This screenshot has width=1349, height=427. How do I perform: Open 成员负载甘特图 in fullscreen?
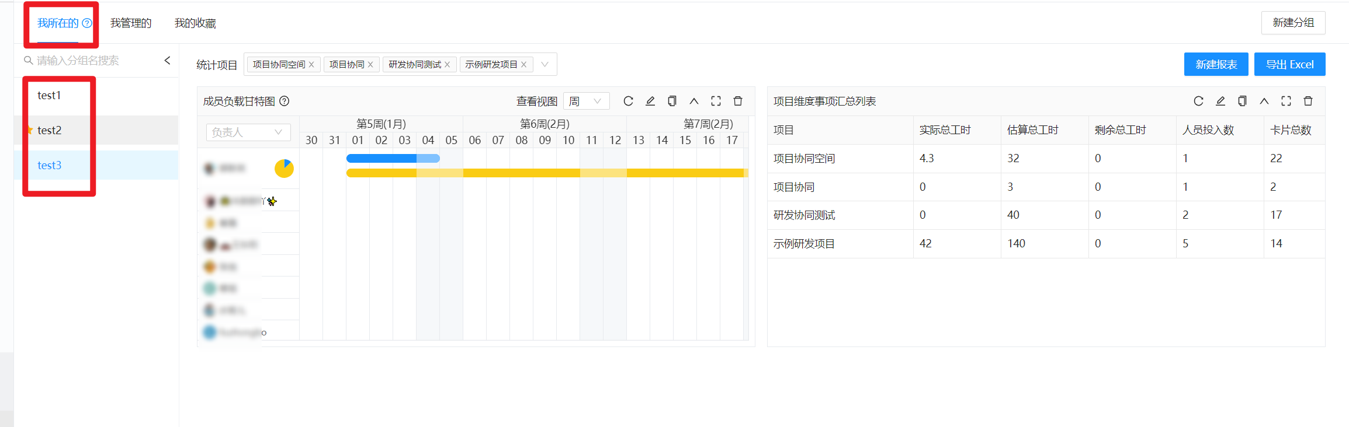(x=716, y=101)
